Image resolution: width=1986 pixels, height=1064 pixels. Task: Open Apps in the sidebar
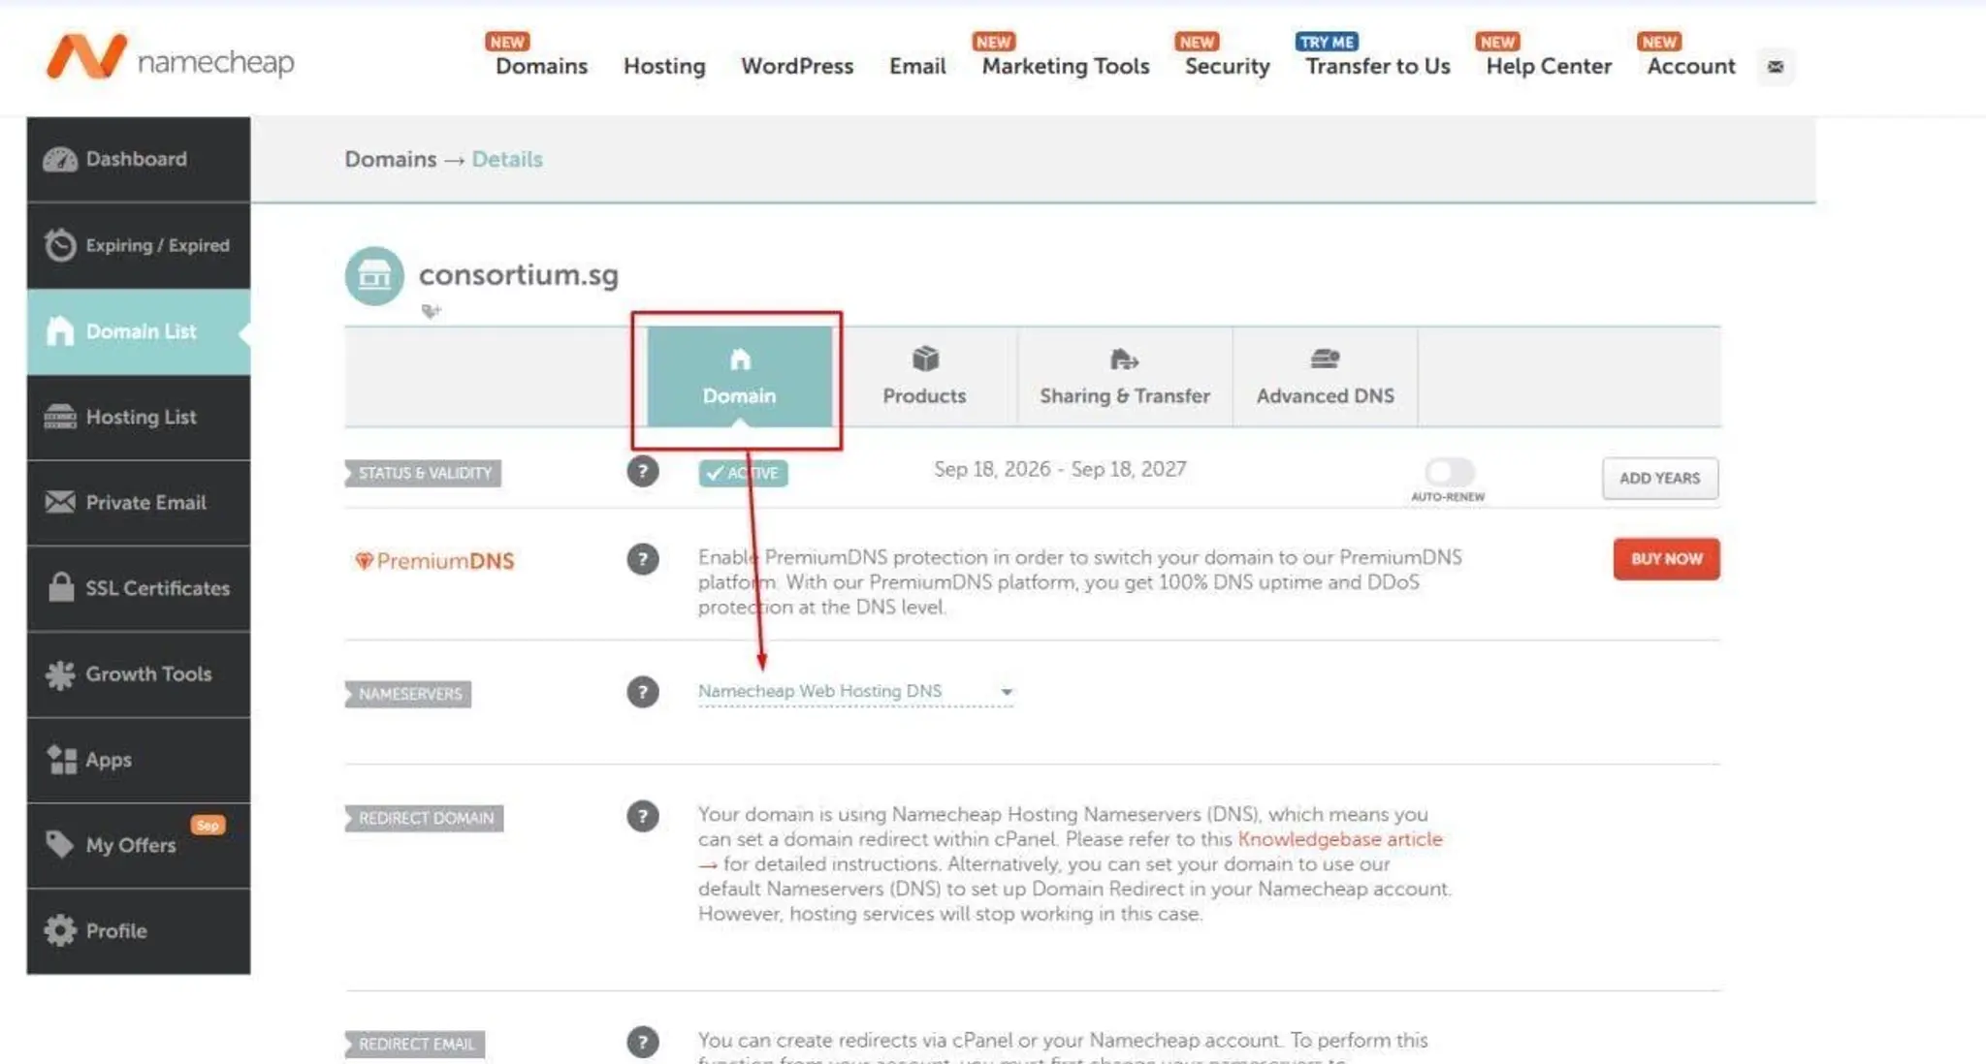[139, 760]
